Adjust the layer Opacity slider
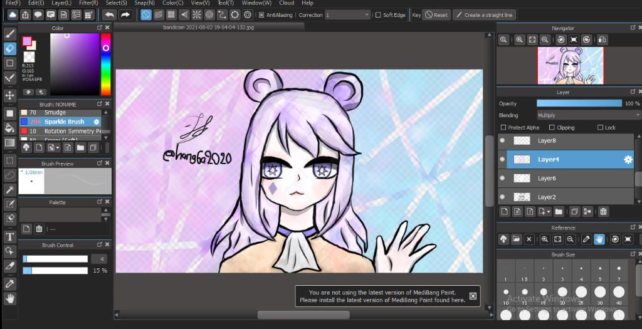This screenshot has width=642, height=329. 579,103
